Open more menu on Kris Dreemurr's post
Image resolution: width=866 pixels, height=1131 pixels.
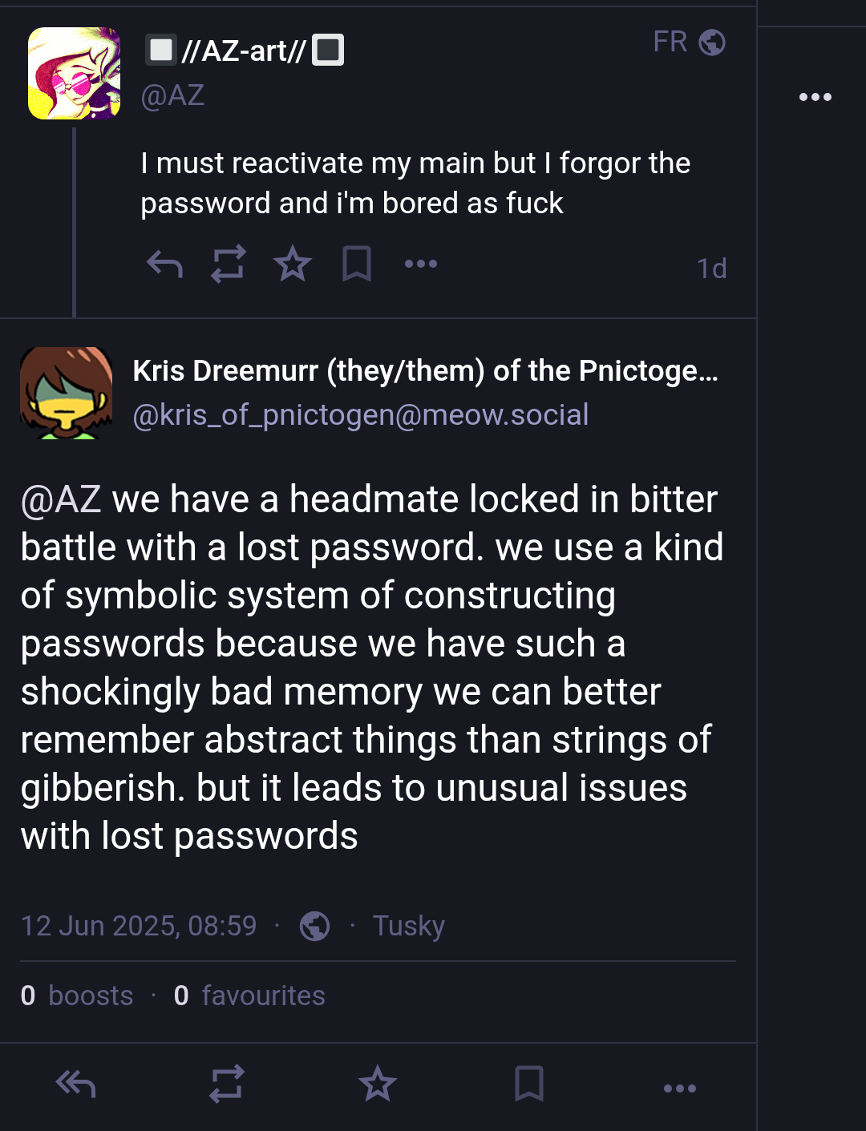[680, 1088]
